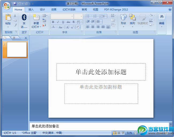Select Justify alignment
Screen dimensions: 174x137
pos(103,27)
